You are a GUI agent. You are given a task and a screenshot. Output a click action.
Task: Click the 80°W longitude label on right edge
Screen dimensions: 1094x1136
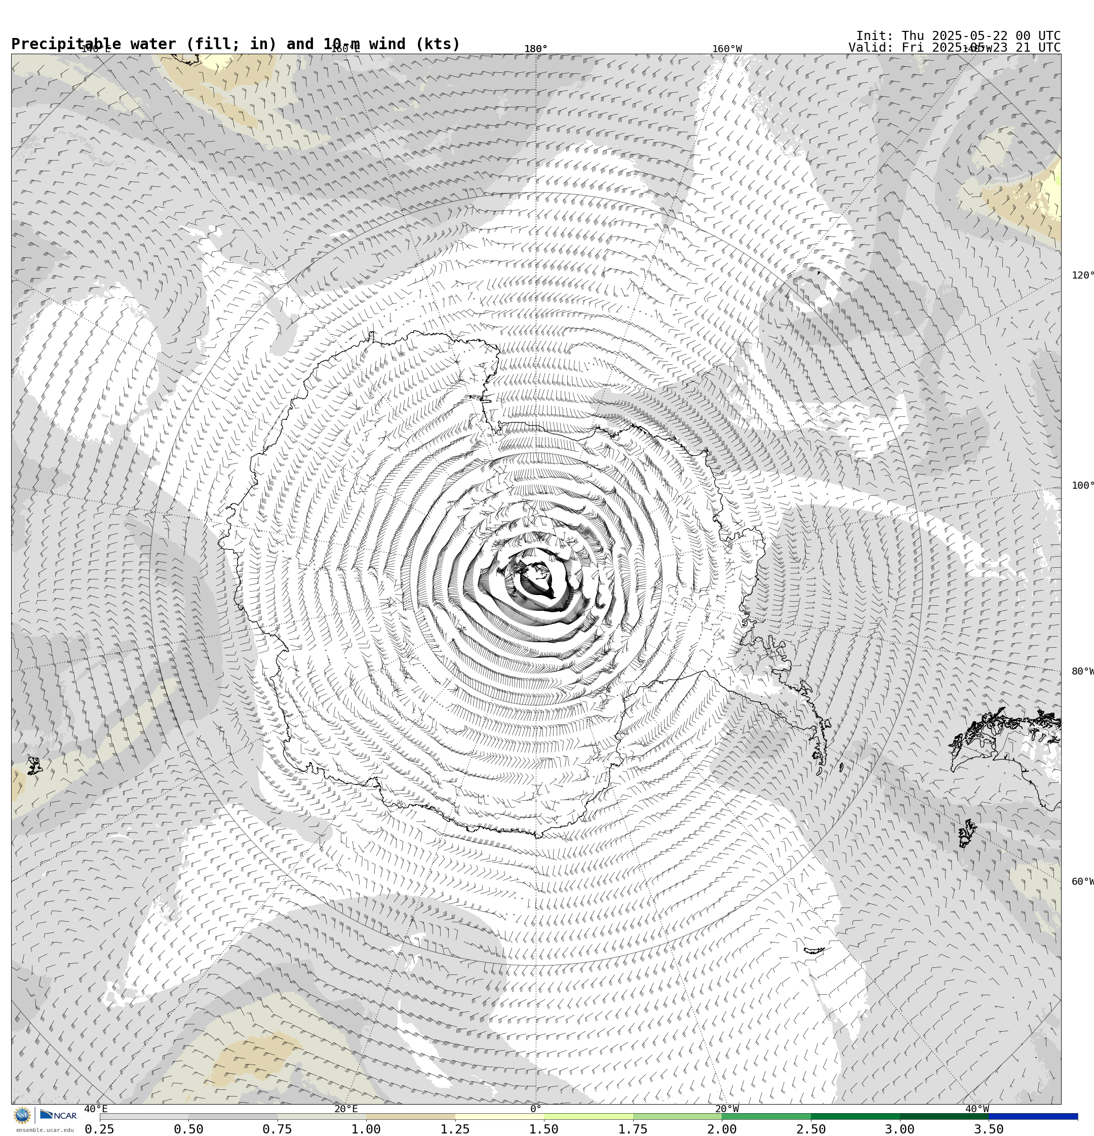[x=1082, y=672]
